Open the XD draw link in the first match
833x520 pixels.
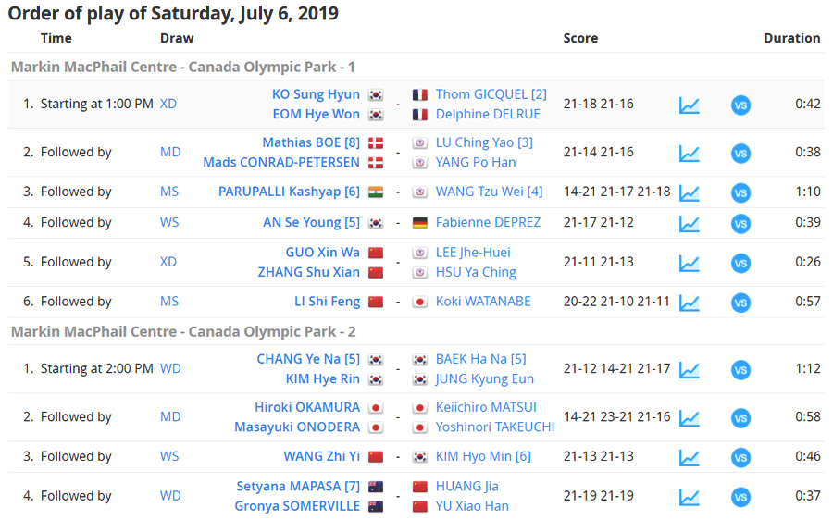(168, 104)
